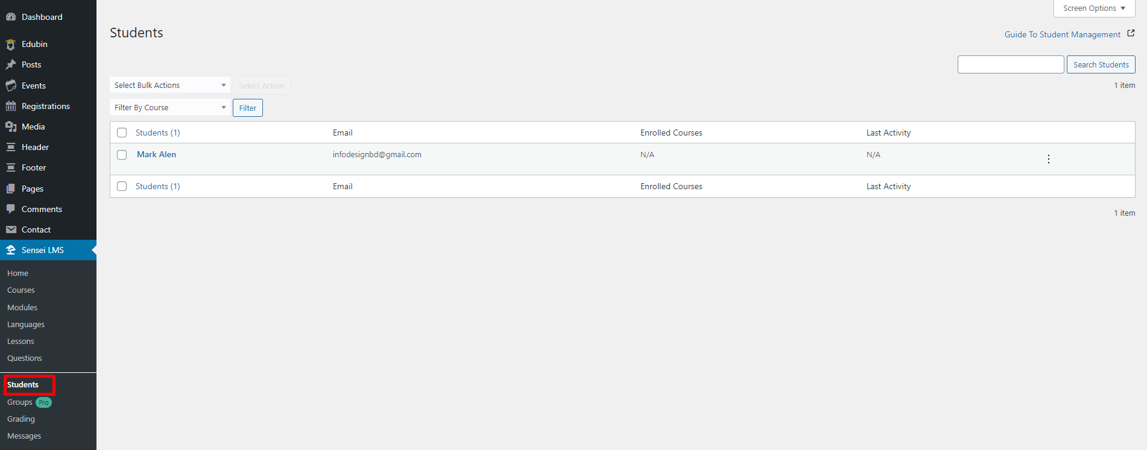Click the Dashboard gauge icon
The image size is (1147, 450).
coord(11,17)
